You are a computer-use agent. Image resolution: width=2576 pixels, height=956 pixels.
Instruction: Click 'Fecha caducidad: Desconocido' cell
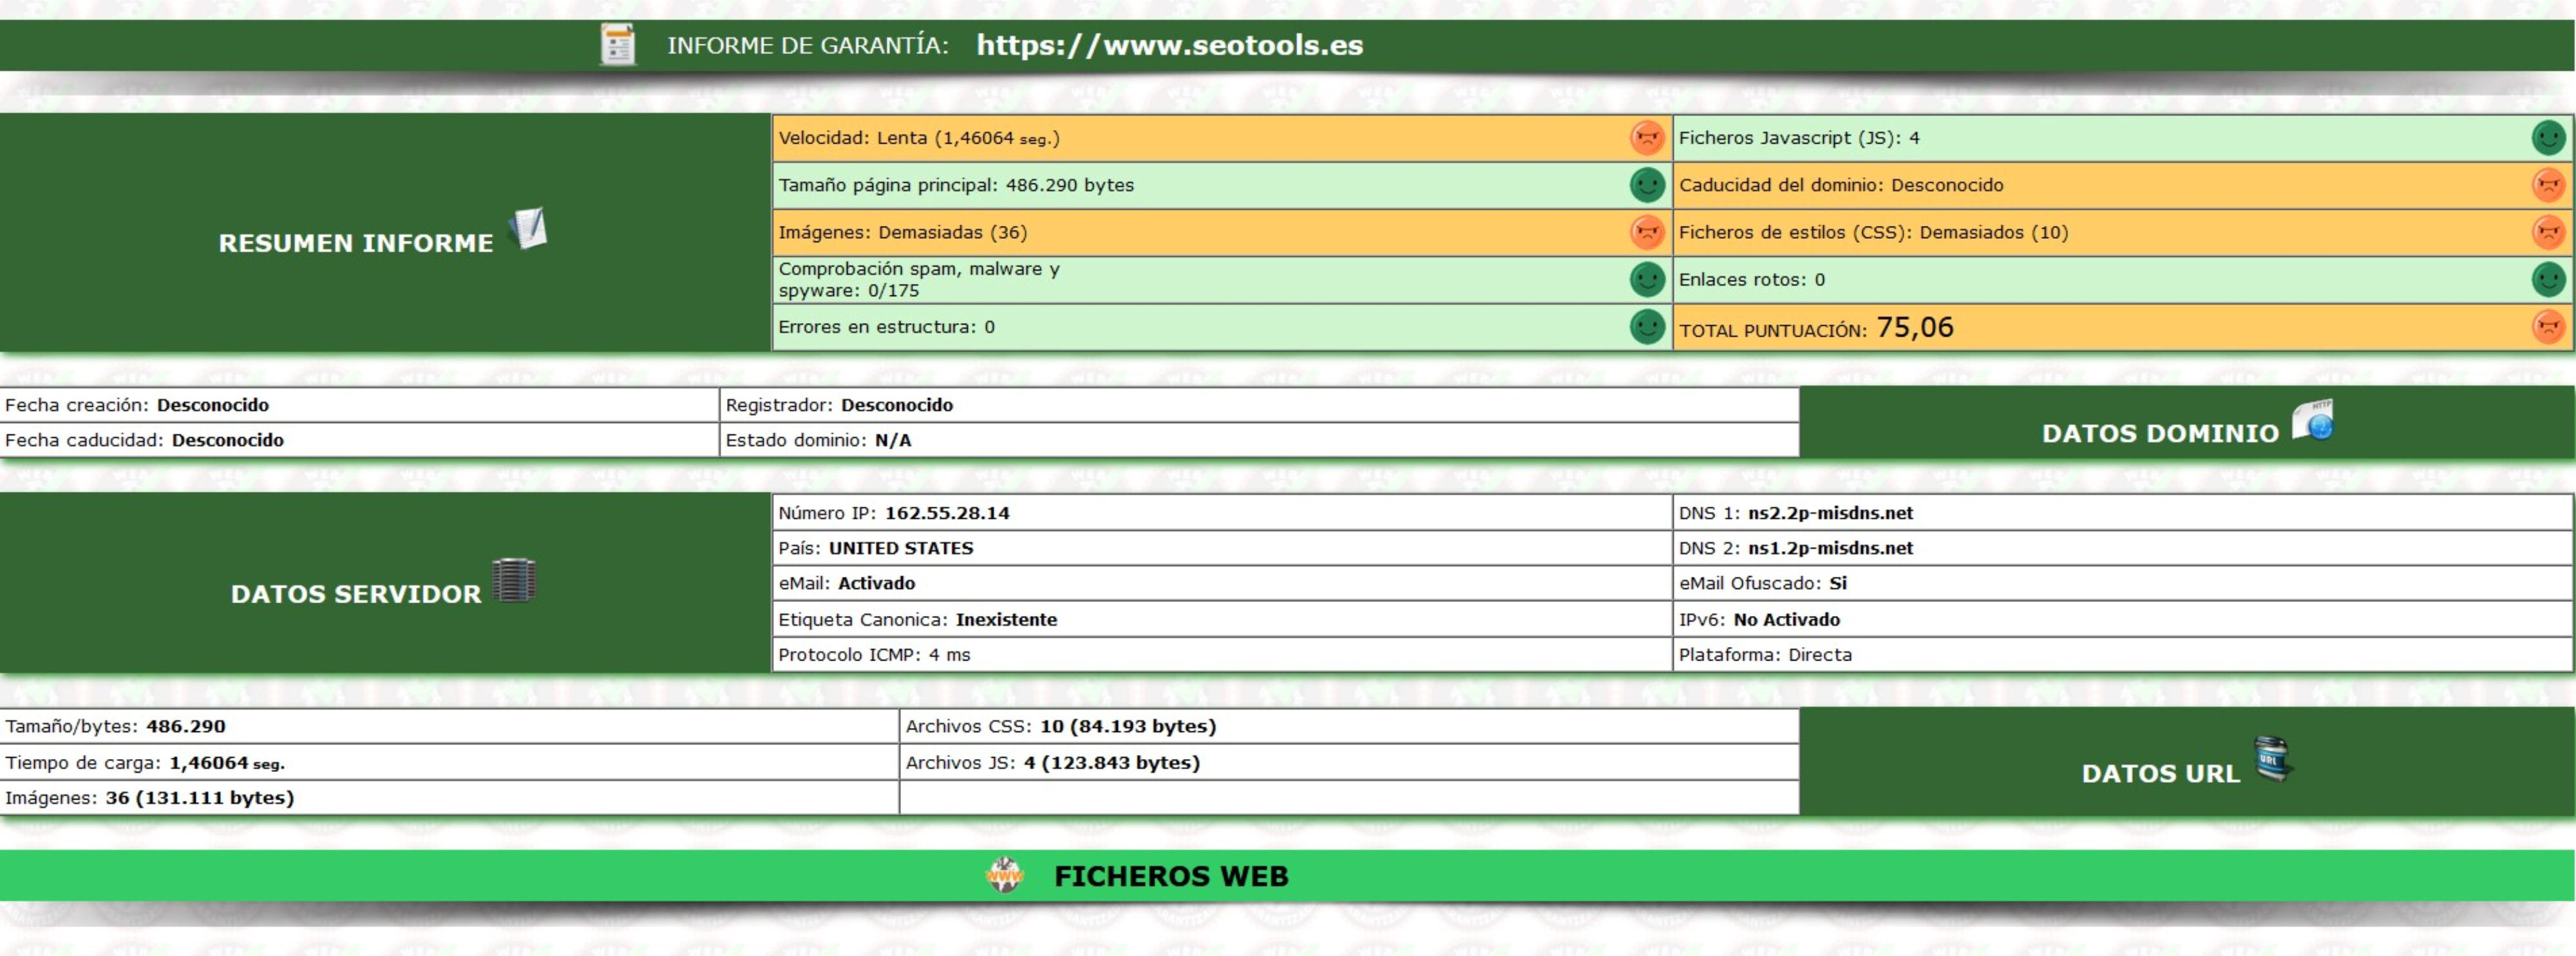coord(359,440)
